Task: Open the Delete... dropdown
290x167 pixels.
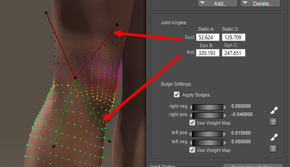Action: click(x=260, y=3)
